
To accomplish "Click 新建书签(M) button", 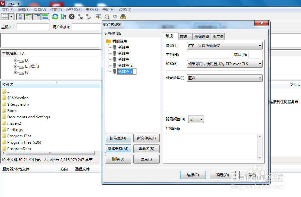I will (x=118, y=148).
